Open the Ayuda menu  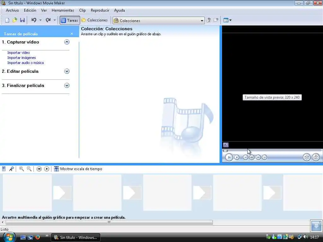point(120,10)
